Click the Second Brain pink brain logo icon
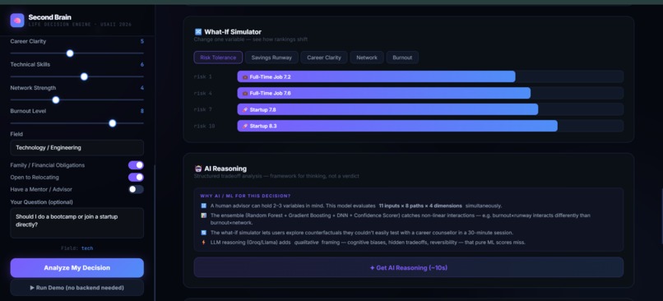Image resolution: width=663 pixels, height=301 pixels. [x=17, y=21]
